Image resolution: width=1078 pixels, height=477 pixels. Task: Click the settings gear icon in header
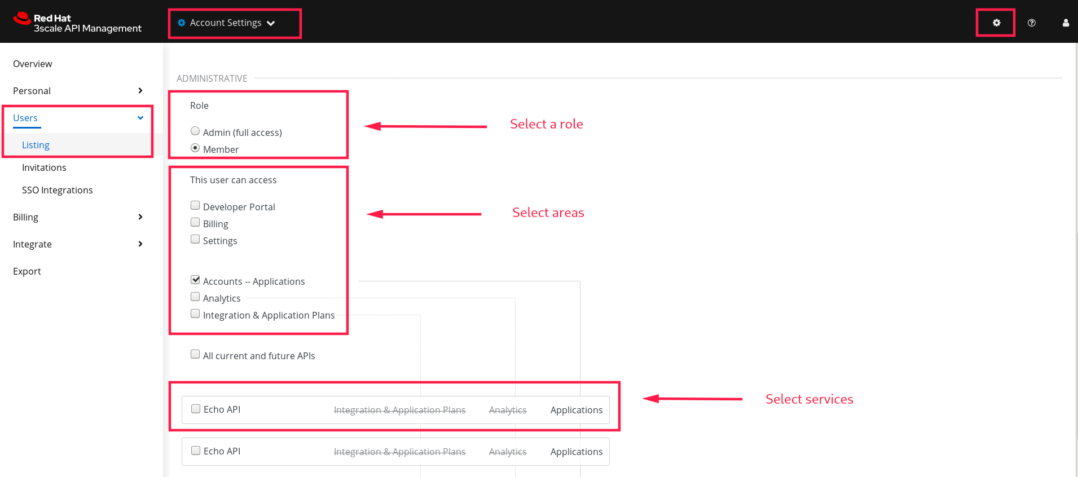996,23
